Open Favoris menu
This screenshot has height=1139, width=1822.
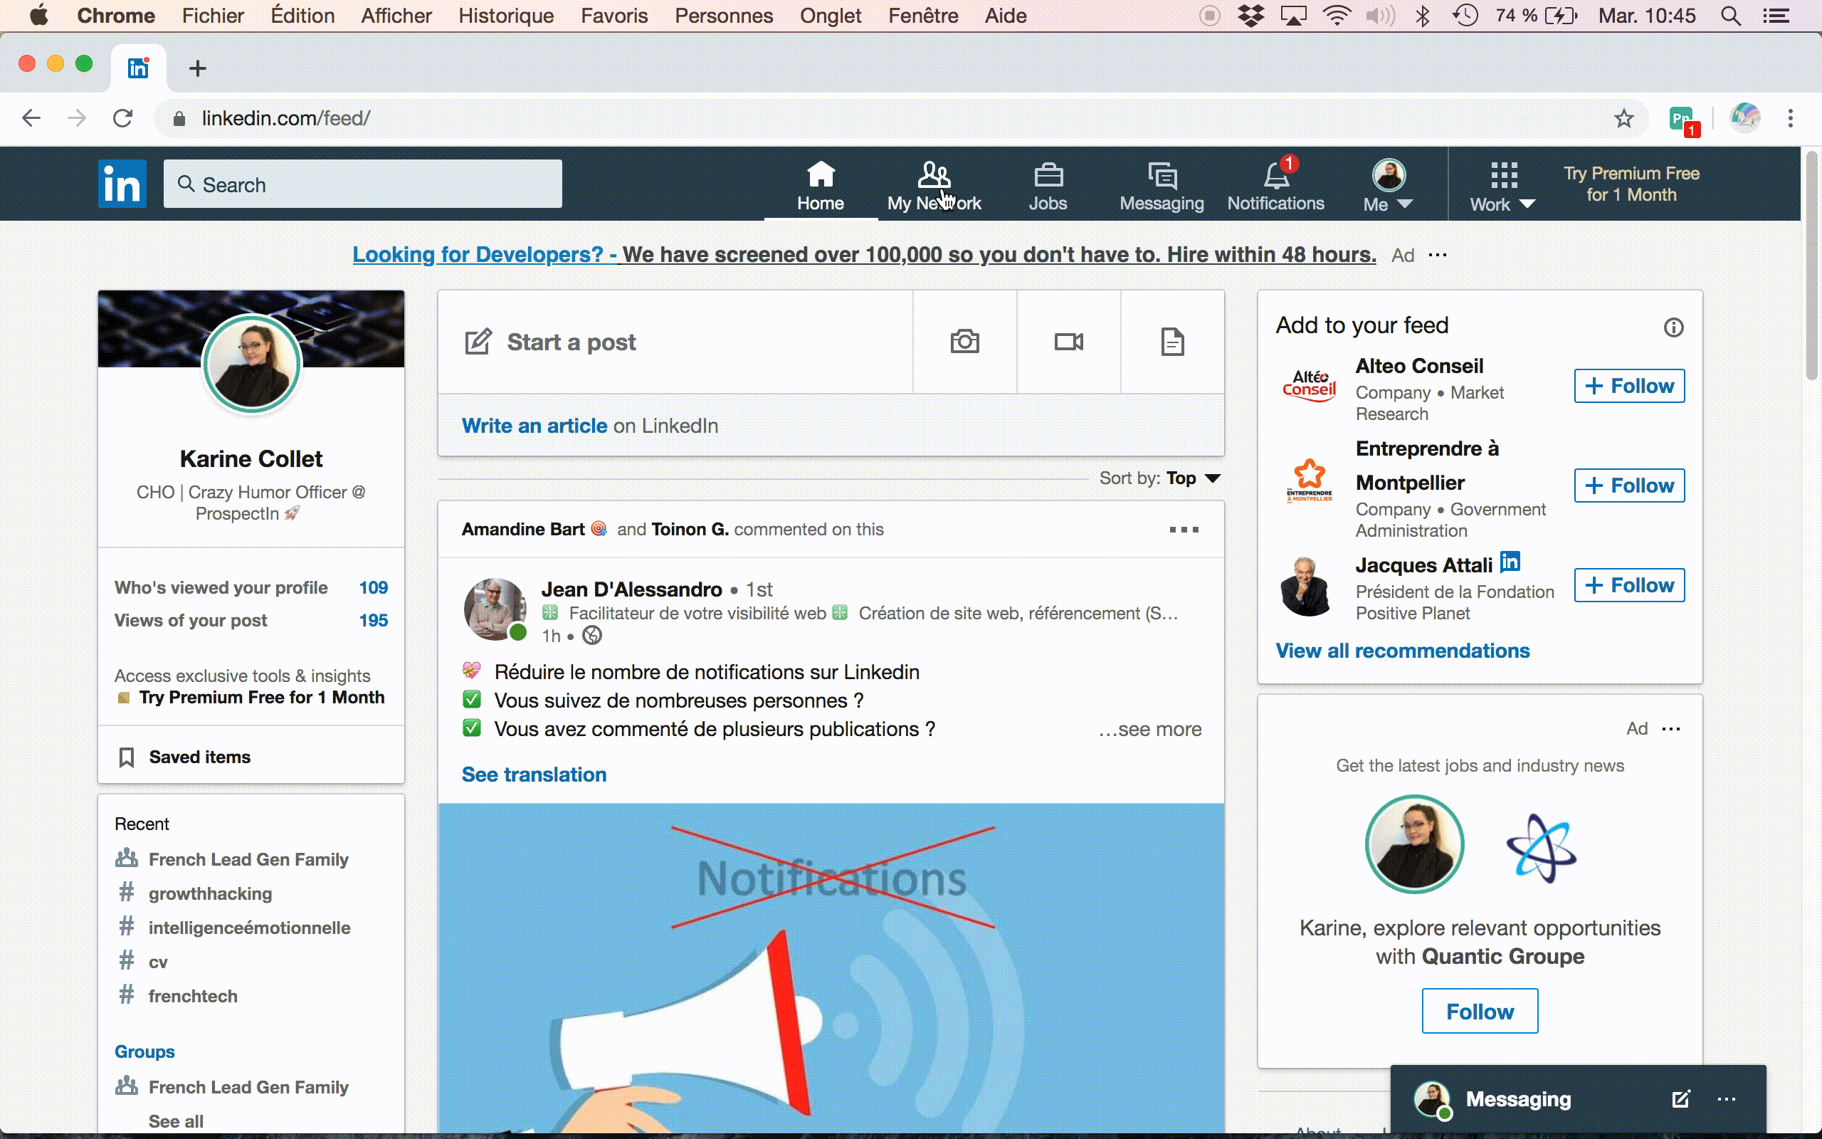pyautogui.click(x=614, y=16)
